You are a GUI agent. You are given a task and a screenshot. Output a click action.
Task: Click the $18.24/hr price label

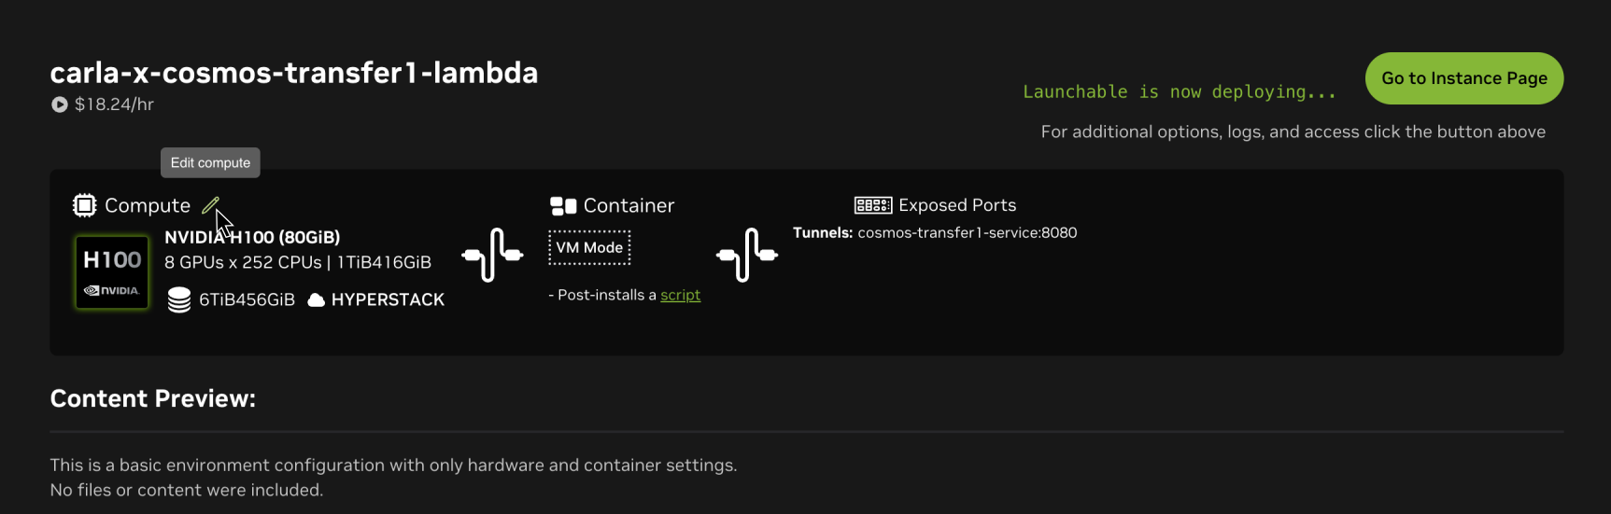114,104
